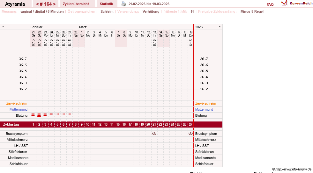Select cycle day 27 in Zyklustag row
This screenshot has width=313, height=173.
coord(190,124)
